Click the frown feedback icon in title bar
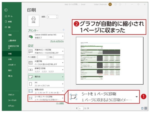 click(120, 4)
